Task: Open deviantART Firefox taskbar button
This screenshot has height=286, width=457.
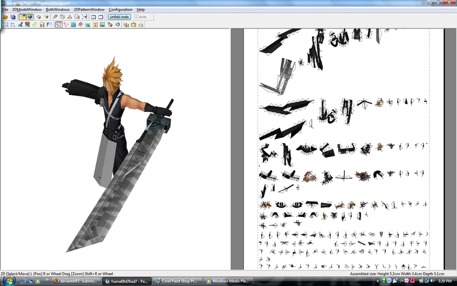Action: point(76,281)
